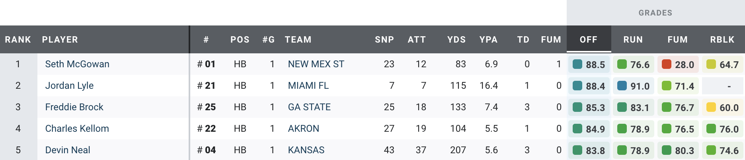Viewport: 745px width, 160px height.
Task: Sort by RUN grade column
Action: 633,39
